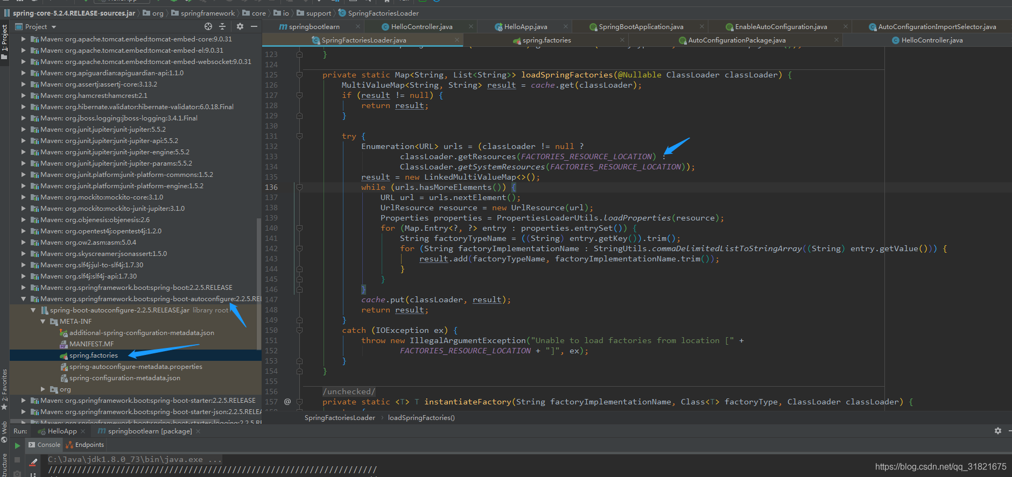Locate current file in Project view (crosshair icon)
The width and height of the screenshot is (1012, 477).
pos(208,26)
